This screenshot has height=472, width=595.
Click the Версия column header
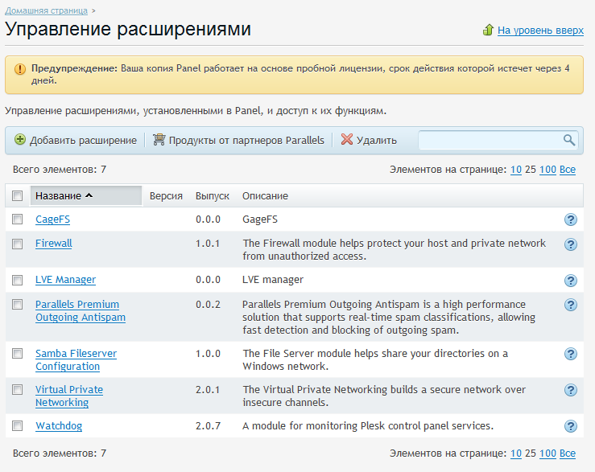point(166,196)
